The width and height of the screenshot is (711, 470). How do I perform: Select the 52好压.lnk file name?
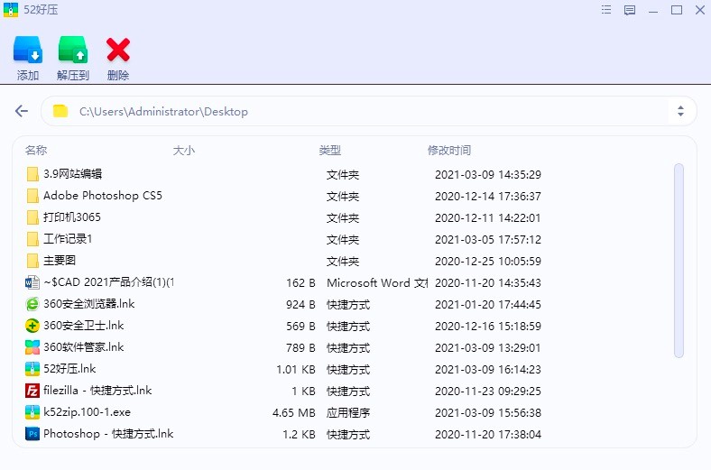point(69,368)
